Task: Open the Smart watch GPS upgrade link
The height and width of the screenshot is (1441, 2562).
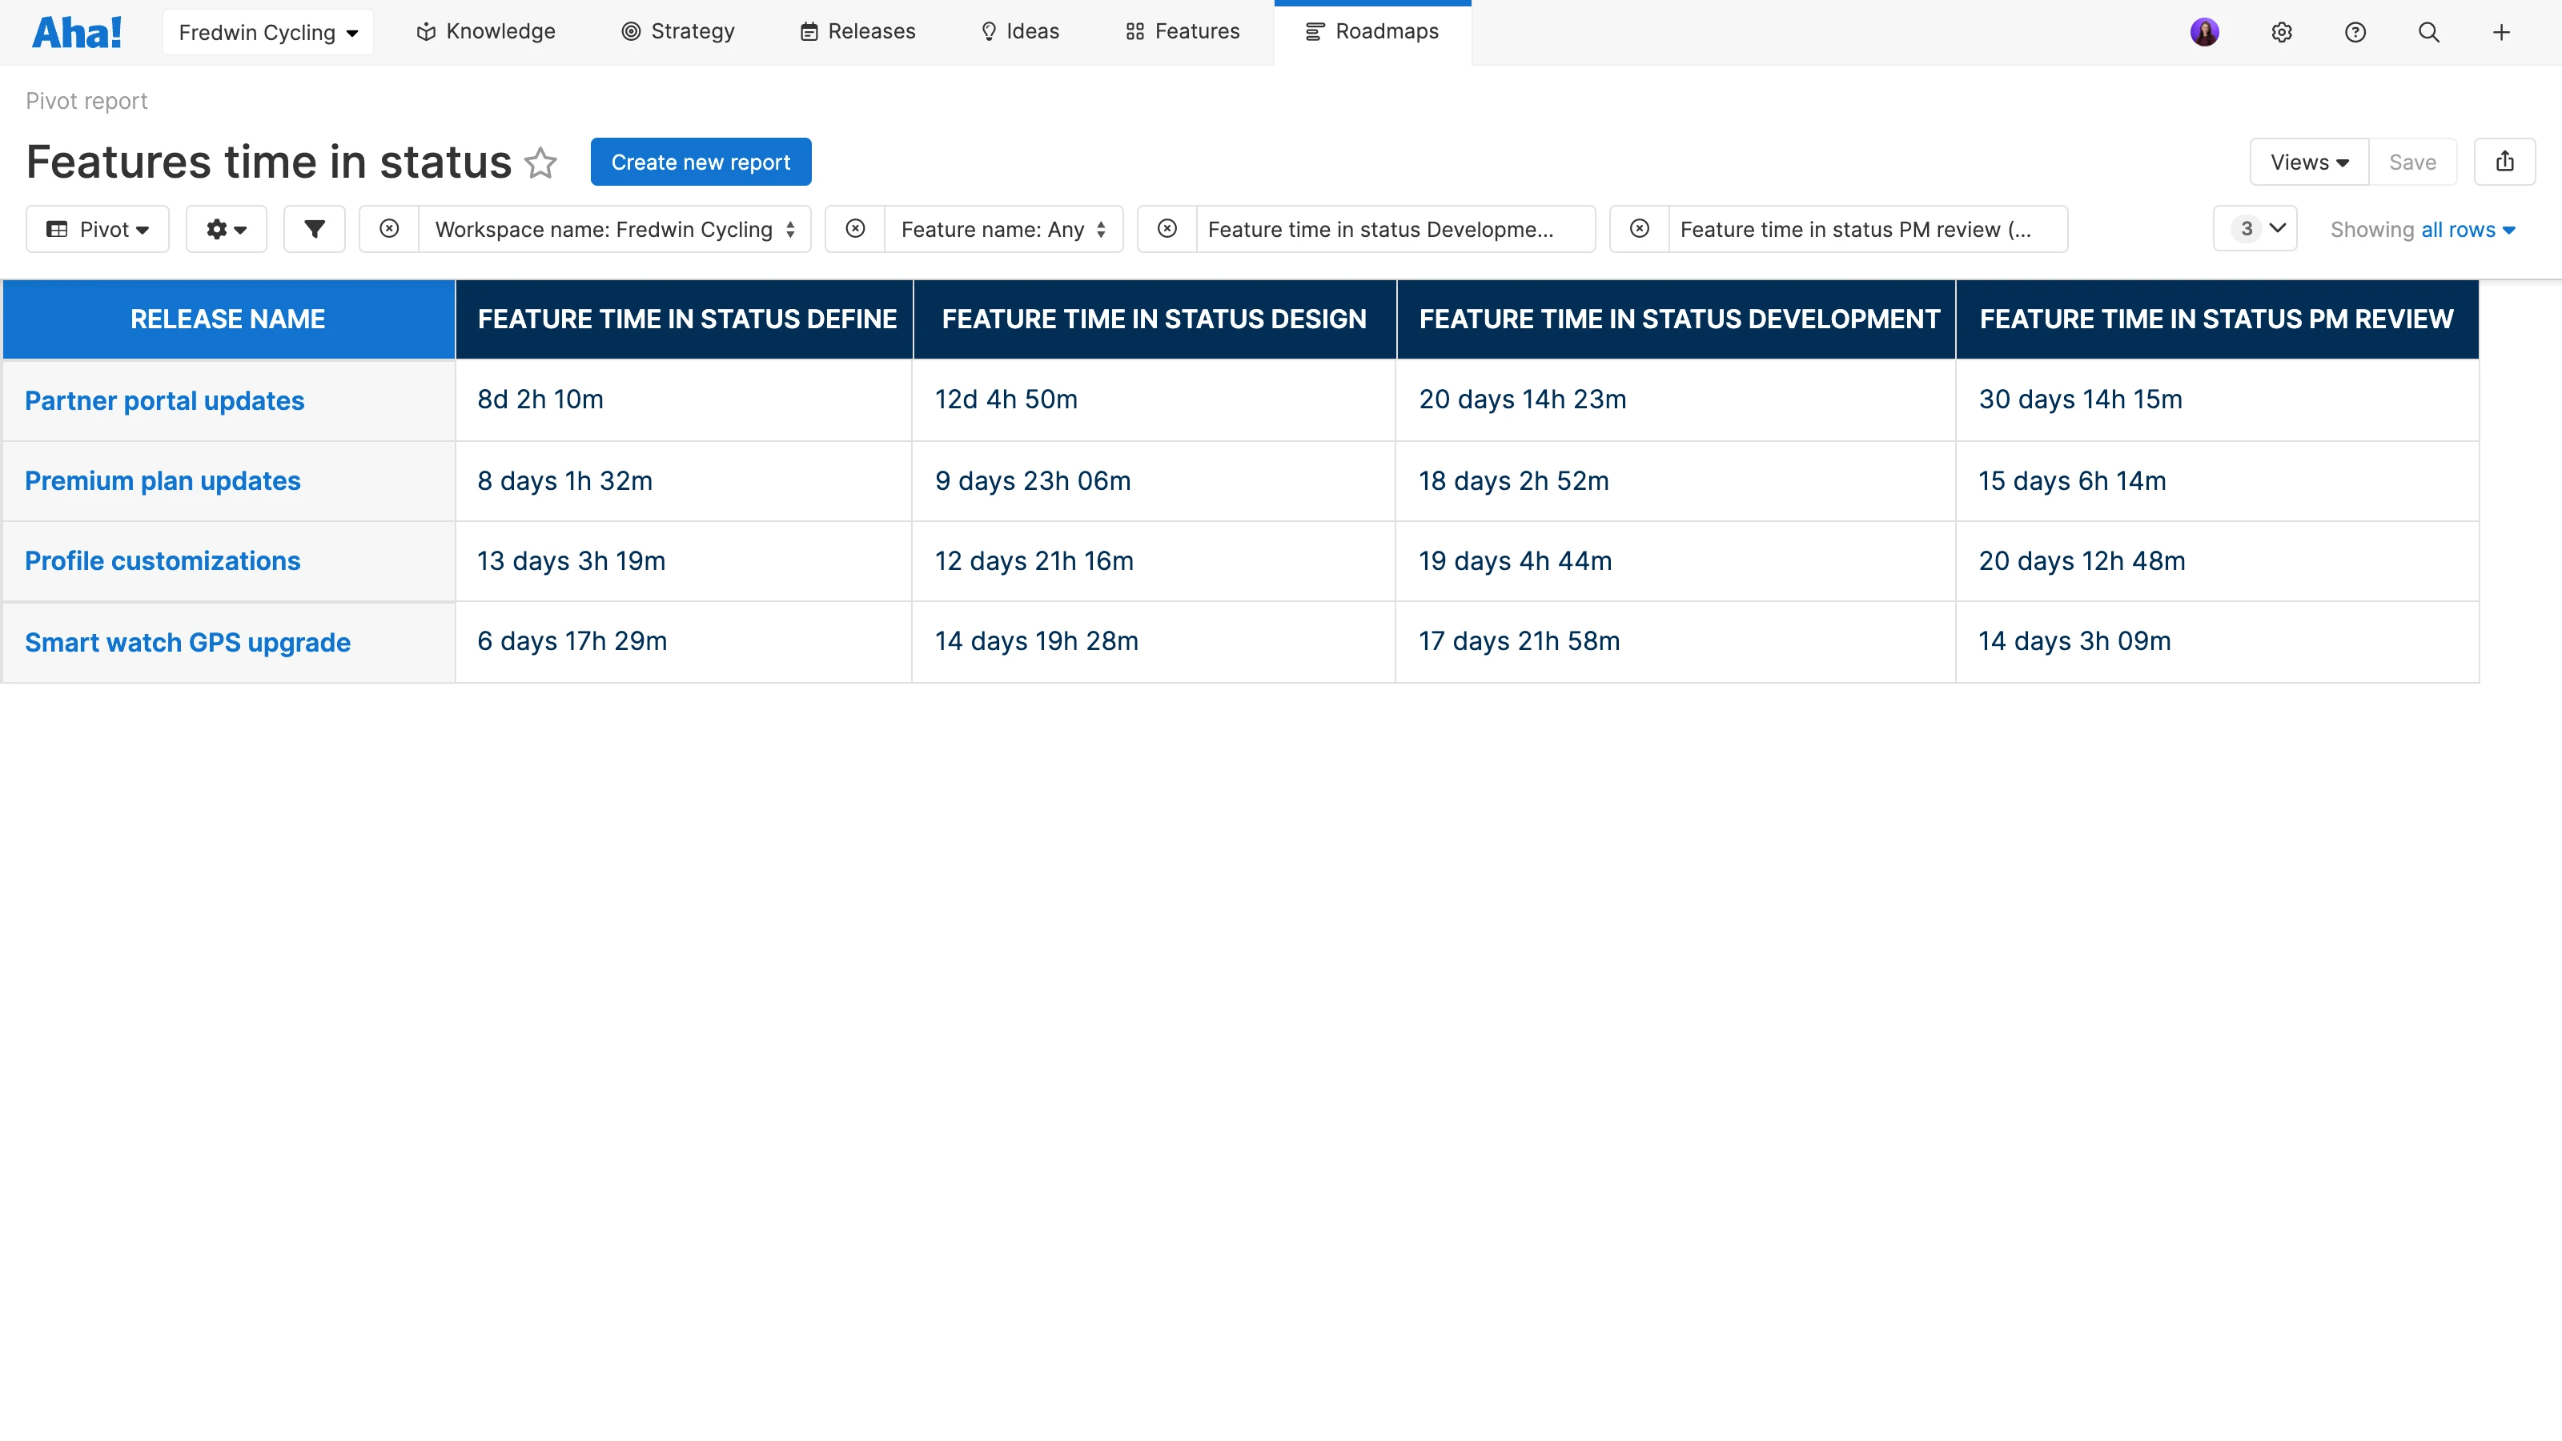Action: (x=187, y=642)
